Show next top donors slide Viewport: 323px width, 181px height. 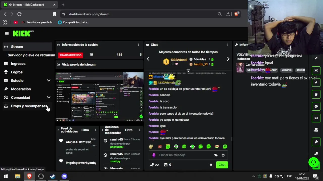[x=228, y=59]
